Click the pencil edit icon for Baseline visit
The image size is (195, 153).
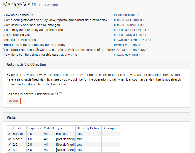click(9, 134)
